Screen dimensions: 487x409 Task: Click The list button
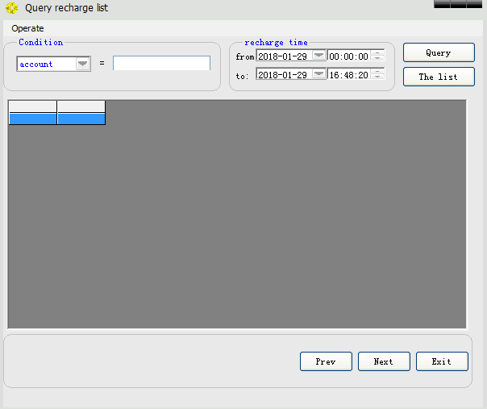coord(438,77)
